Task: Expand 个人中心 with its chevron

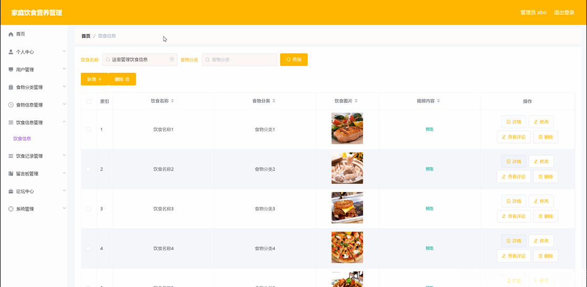Action: click(x=64, y=51)
